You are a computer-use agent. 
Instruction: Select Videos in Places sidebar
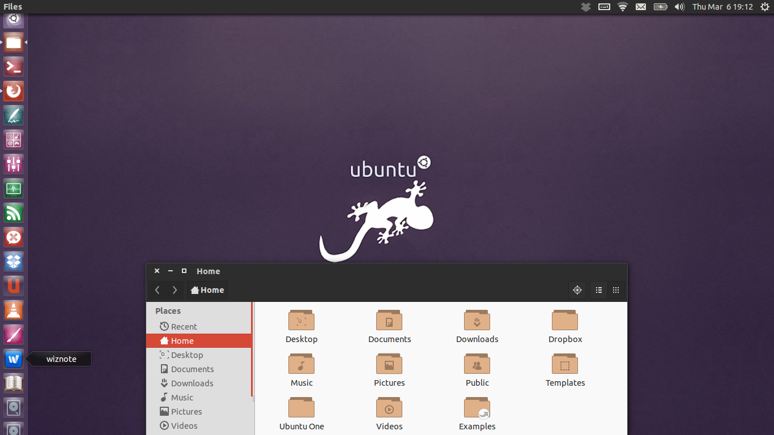click(199, 425)
